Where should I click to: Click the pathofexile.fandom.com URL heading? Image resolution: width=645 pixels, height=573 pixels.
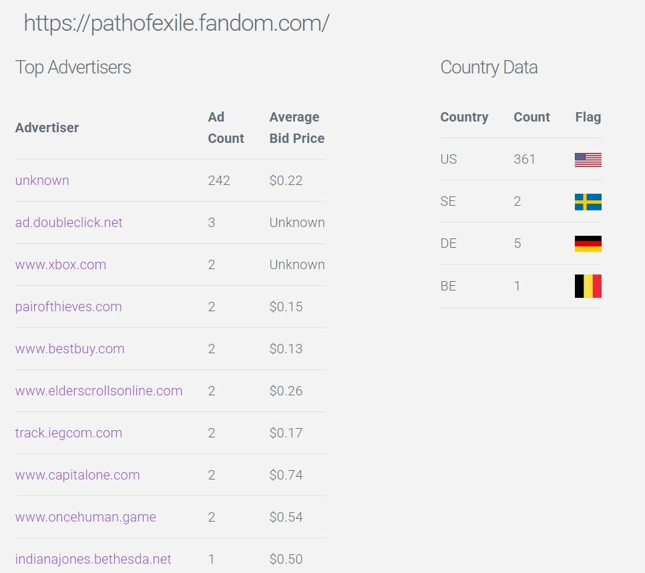click(176, 23)
